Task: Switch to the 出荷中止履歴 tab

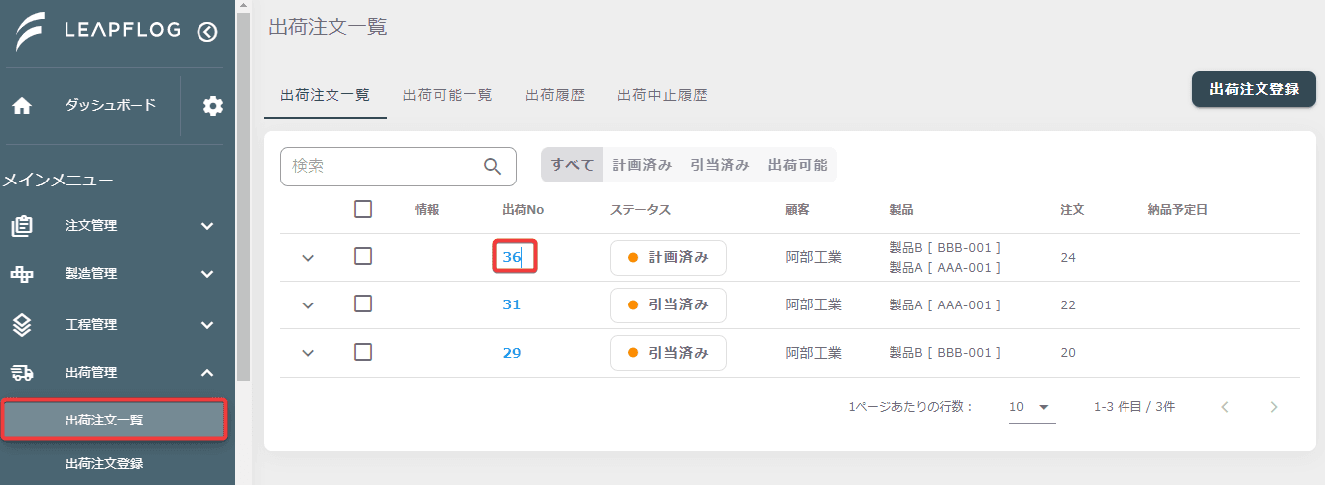Action: 662,96
